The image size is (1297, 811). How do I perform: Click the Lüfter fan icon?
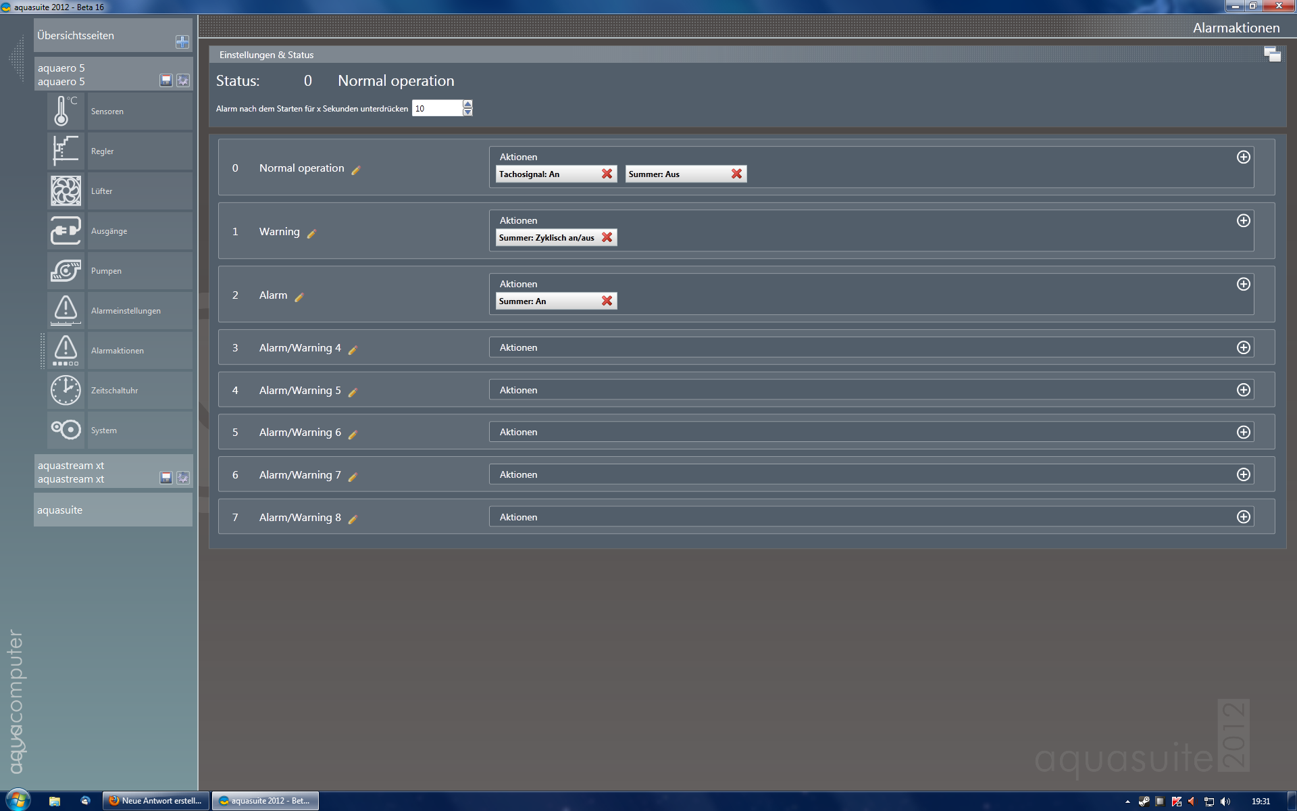point(66,191)
